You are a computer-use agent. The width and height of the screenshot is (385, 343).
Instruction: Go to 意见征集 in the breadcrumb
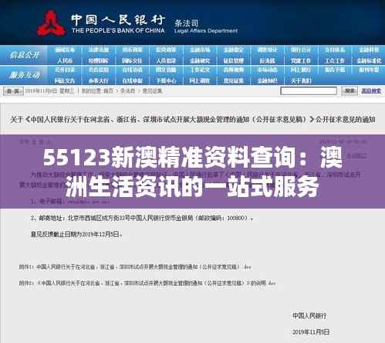click(x=152, y=91)
